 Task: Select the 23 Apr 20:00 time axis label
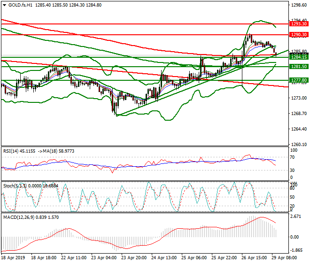point(134,258)
